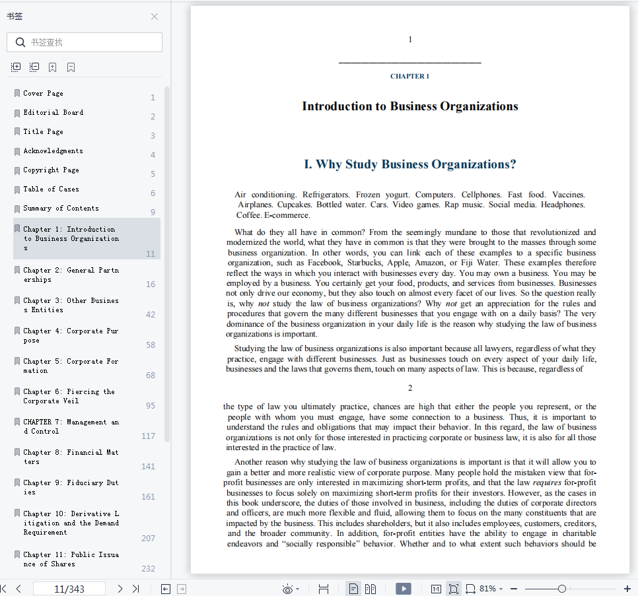Start slideshow play button
Image resolution: width=638 pixels, height=596 pixels.
[x=404, y=589]
